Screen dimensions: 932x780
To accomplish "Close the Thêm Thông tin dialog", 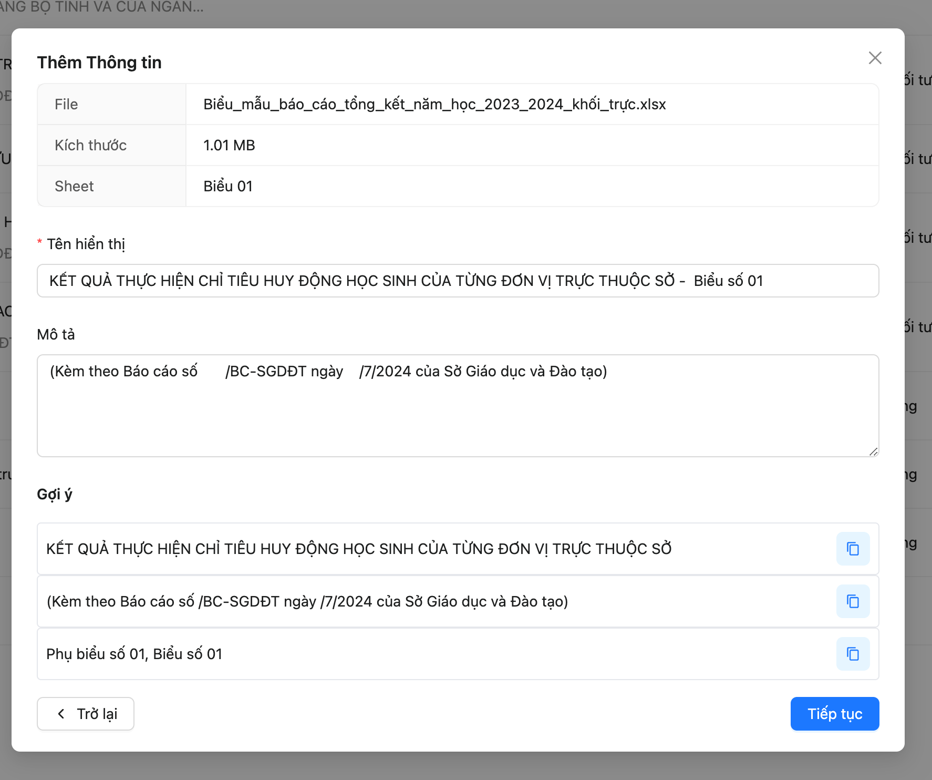I will (875, 58).
